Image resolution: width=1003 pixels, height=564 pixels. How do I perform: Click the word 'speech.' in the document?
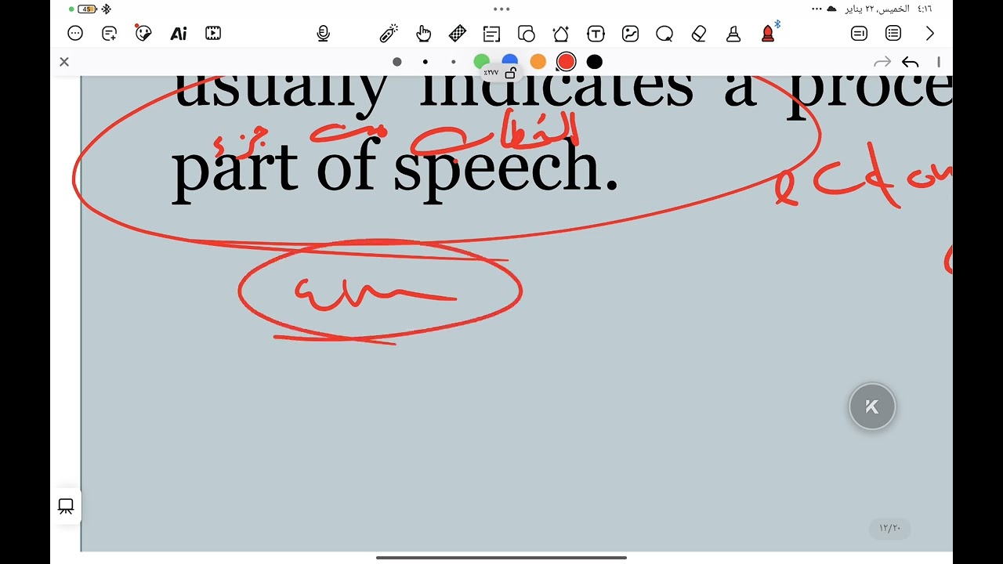[505, 169]
